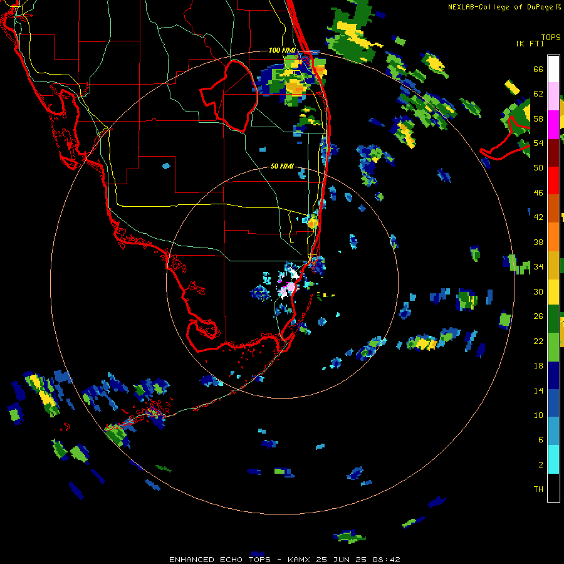Select the medium blue swatch on the scale

553,403
